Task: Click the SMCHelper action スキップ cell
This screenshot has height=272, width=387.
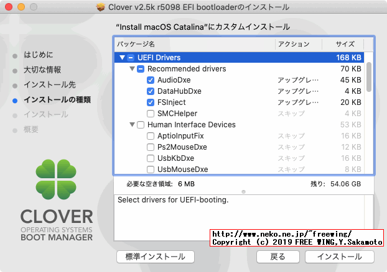Action: pos(291,114)
